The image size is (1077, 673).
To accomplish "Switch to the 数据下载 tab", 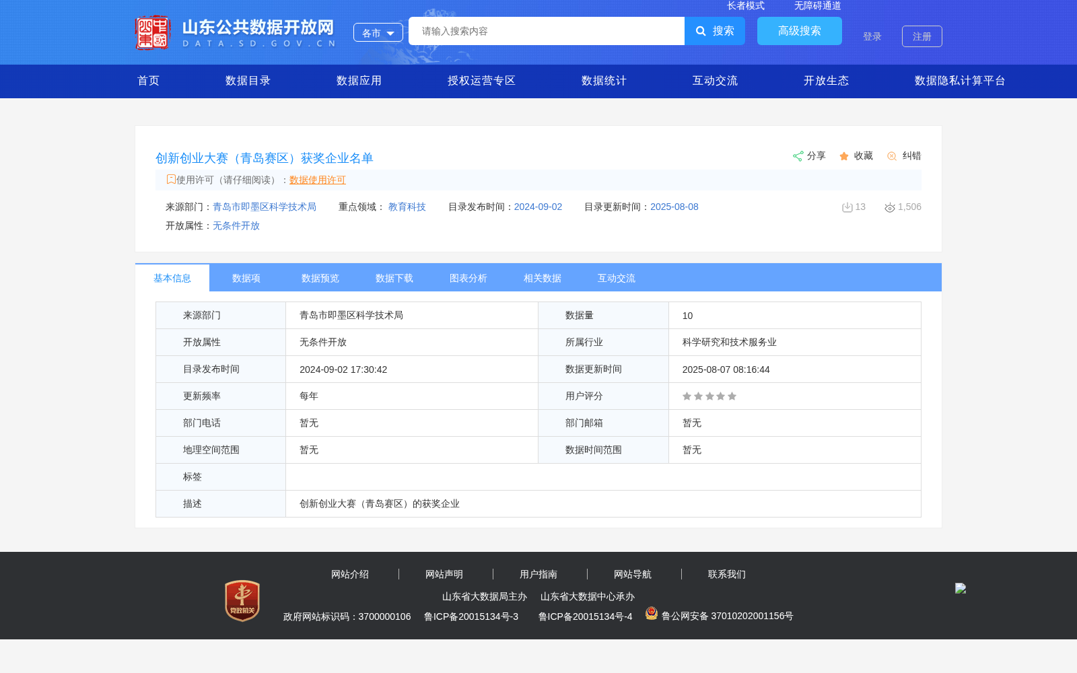I will point(394,278).
